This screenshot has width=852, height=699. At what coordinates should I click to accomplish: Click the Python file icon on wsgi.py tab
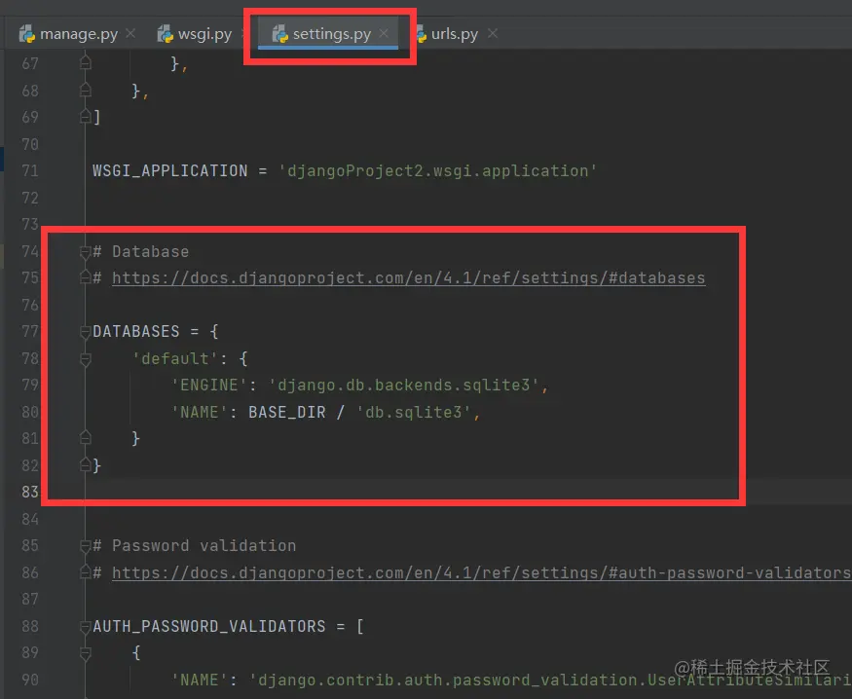(x=165, y=34)
